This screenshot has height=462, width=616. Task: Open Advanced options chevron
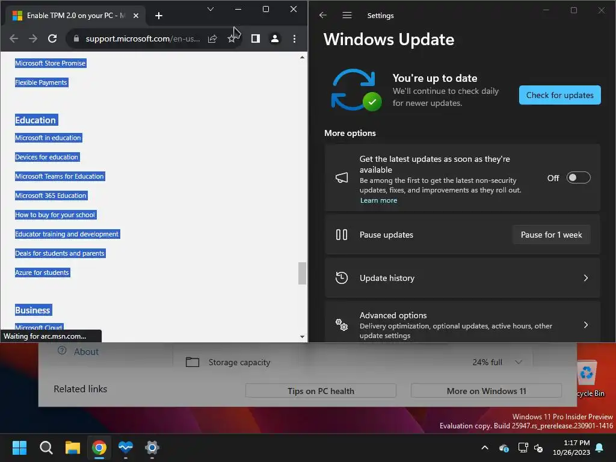[586, 325]
